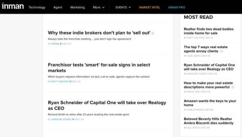Open author link CAROLINE FEENEY in main article byline
Screen dimensions: 242x137
point(61,119)
